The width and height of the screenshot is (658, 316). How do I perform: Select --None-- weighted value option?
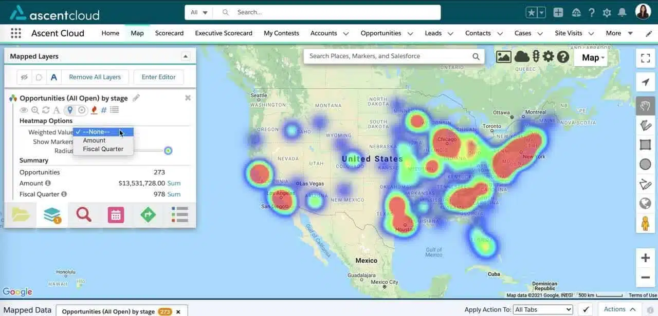[103, 132]
